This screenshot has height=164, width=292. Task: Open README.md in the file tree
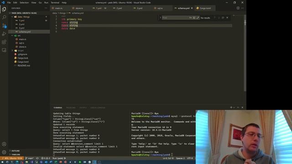pos(24,66)
